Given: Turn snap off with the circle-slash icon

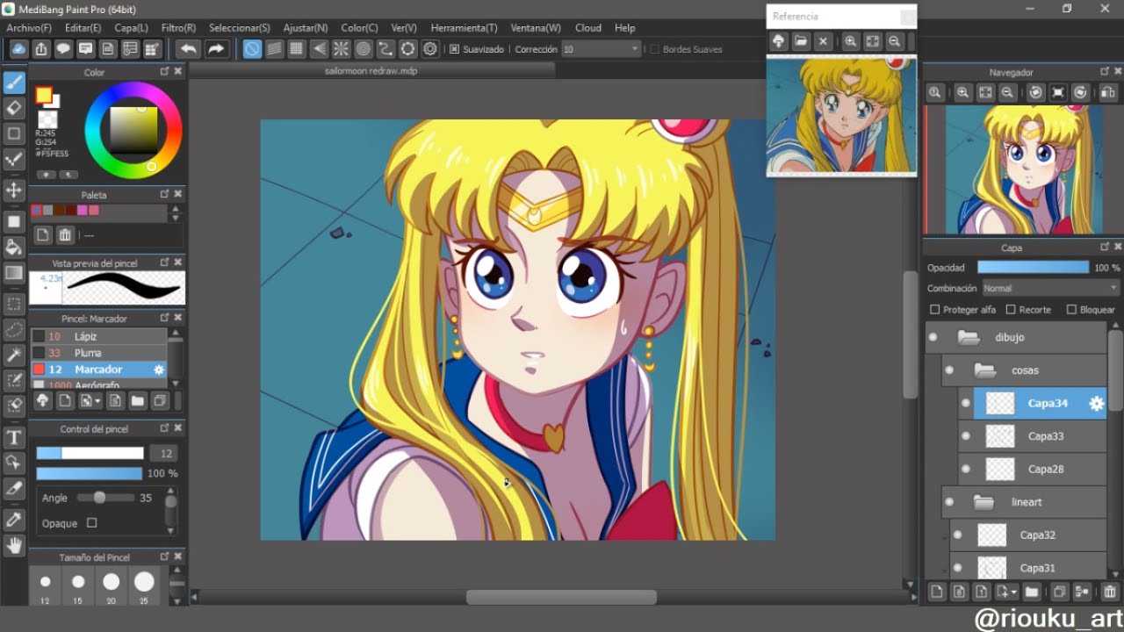Looking at the screenshot, I should click(x=252, y=49).
